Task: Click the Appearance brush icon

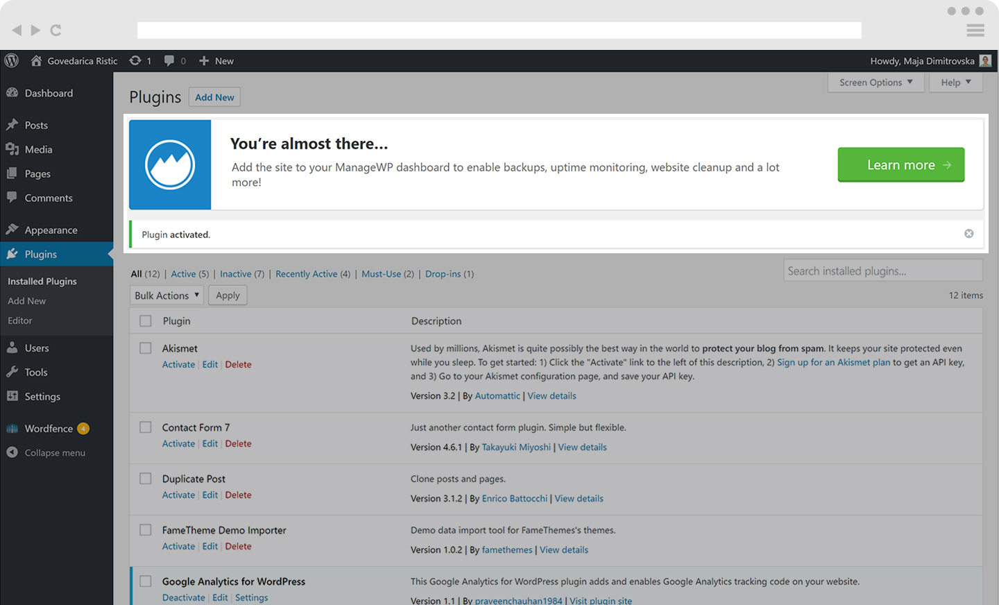Action: coord(12,229)
